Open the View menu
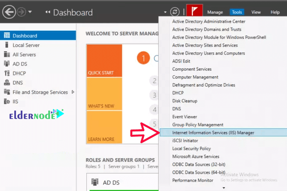The image size is (287, 191). coord(256,12)
